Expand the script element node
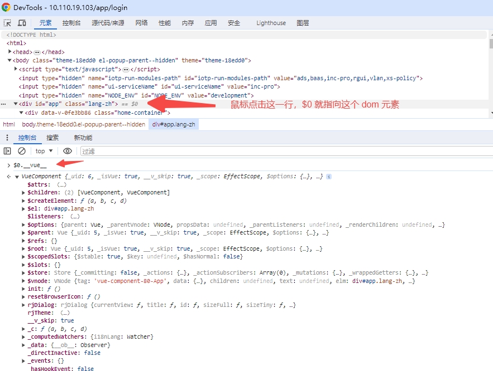The height and width of the screenshot is (371, 493). (x=16, y=69)
